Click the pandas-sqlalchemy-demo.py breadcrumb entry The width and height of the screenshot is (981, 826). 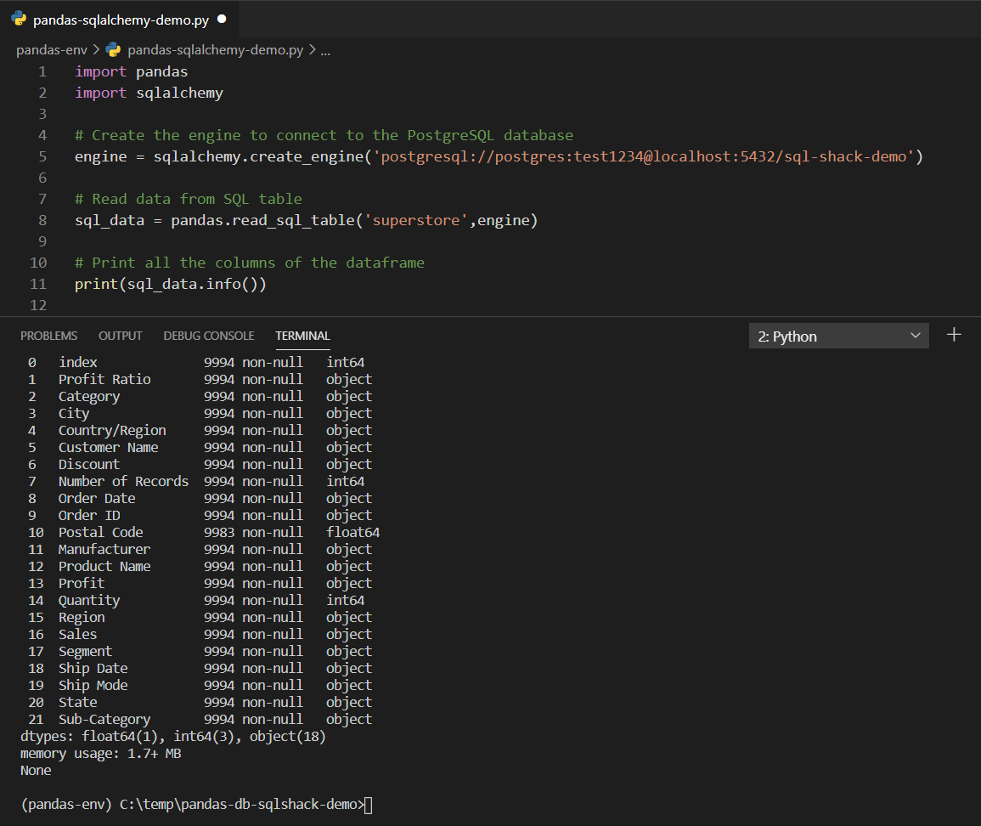coord(213,49)
